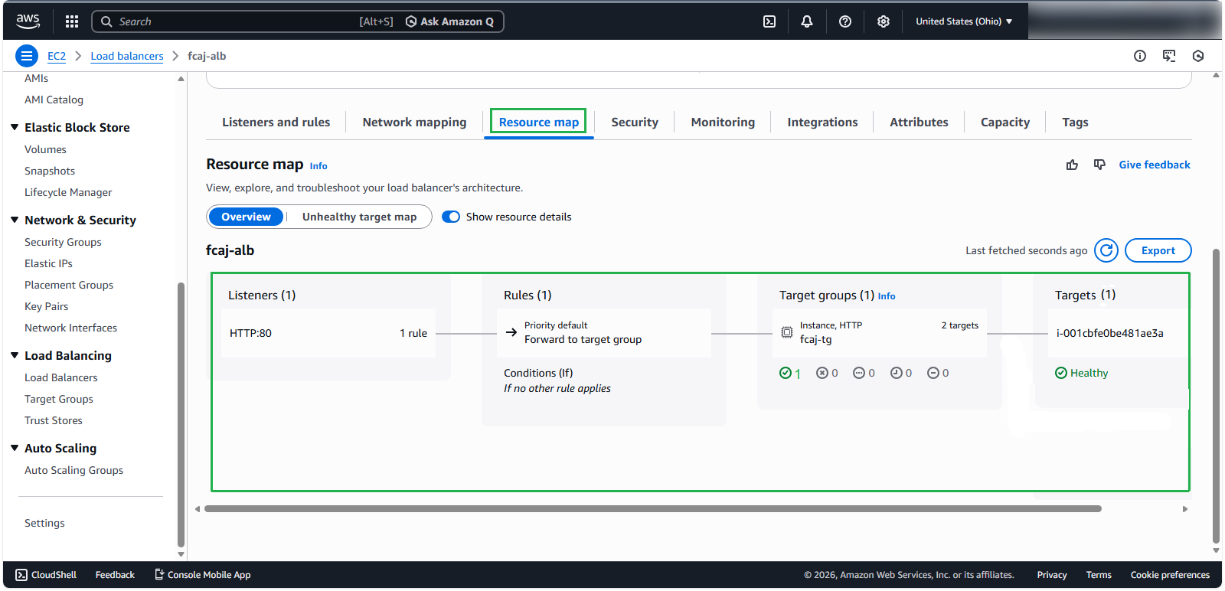Viewport: 1225px width, 591px height.
Task: Open the Network mapping tab
Action: coord(414,122)
